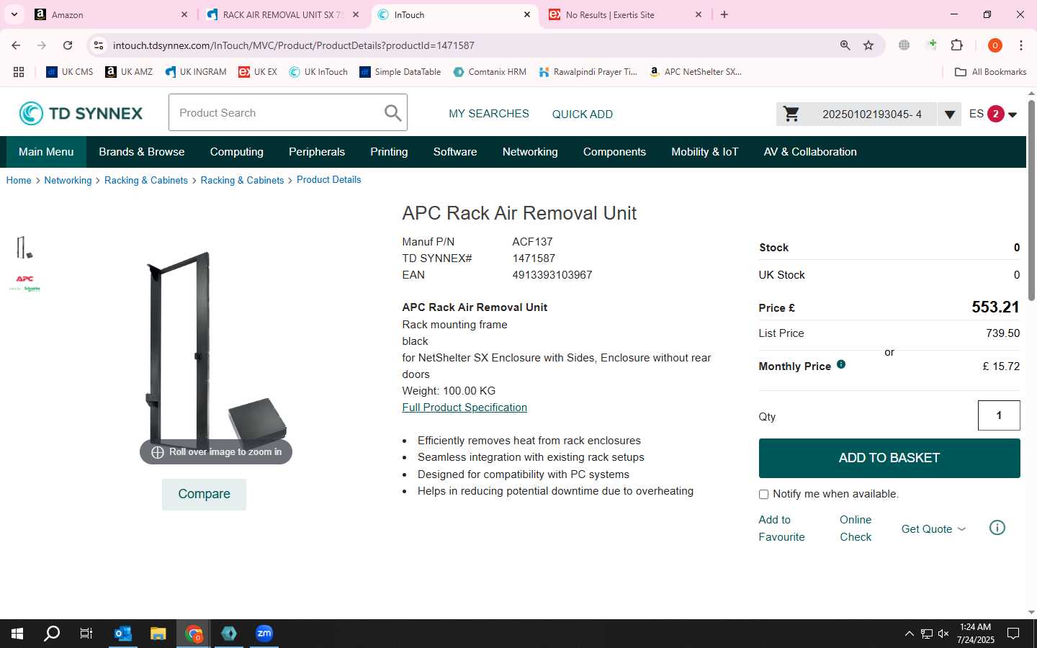Tick Notify me when available checkbox
The image size is (1037, 648).
[x=763, y=495]
